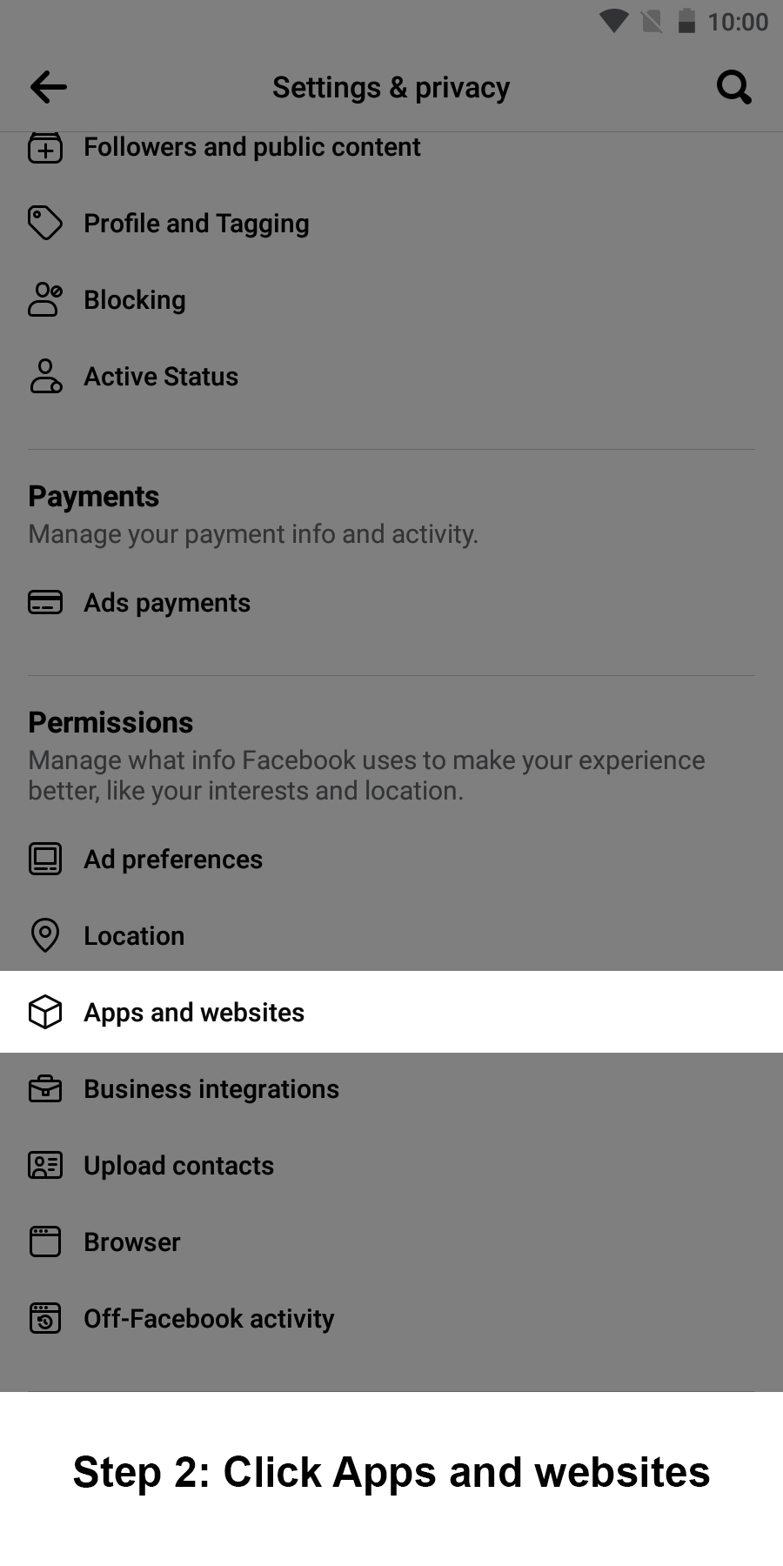Viewport: 783px width, 1566px height.
Task: Open Profile and Tagging settings
Action: coord(197,224)
